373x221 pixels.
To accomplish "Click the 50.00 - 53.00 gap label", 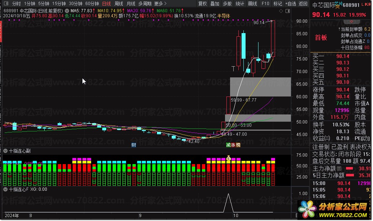I will coord(239,125).
